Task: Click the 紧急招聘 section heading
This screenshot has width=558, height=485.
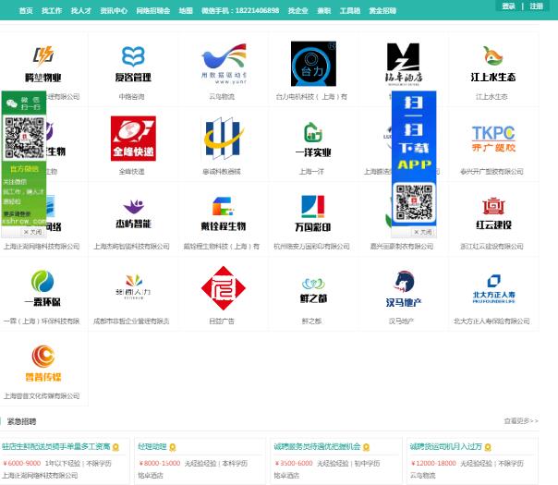Action: click(21, 421)
